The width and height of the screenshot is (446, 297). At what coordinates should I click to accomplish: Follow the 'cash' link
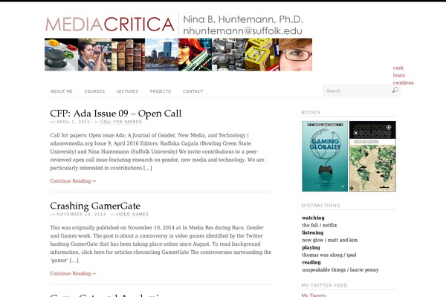pos(398,68)
